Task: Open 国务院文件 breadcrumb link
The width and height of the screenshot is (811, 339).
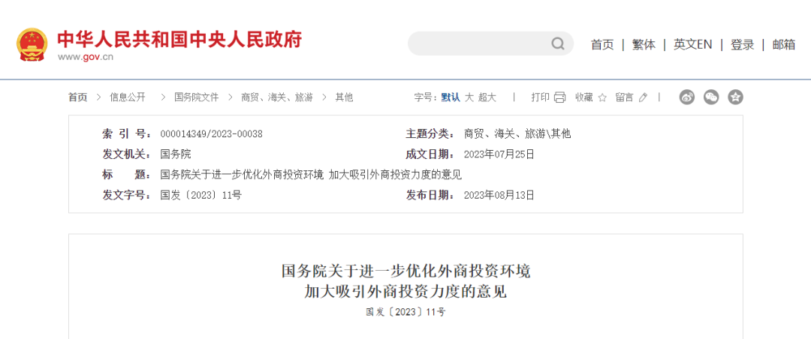Action: point(197,97)
